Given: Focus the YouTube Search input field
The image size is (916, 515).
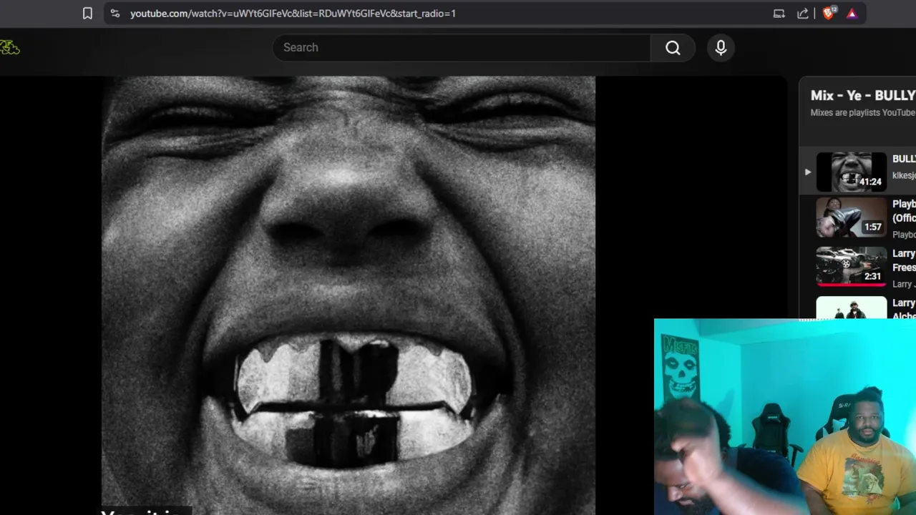Looking at the screenshot, I should tap(462, 48).
